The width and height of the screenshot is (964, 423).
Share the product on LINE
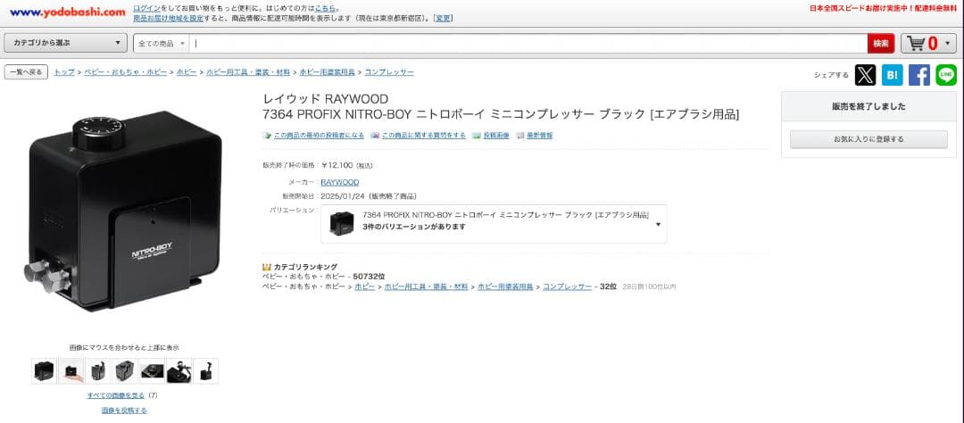[x=946, y=75]
